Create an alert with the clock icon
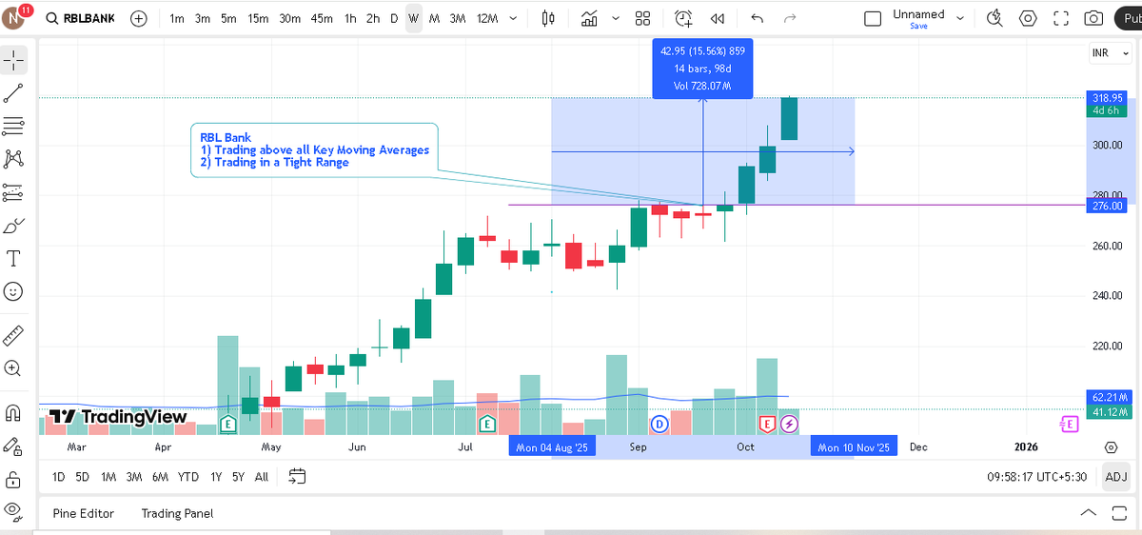Screen dimensions: 1142x535 tap(684, 18)
